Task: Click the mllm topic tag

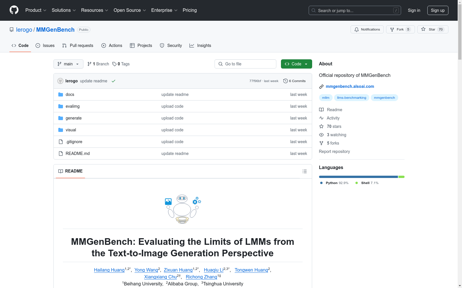Action: coord(326,98)
